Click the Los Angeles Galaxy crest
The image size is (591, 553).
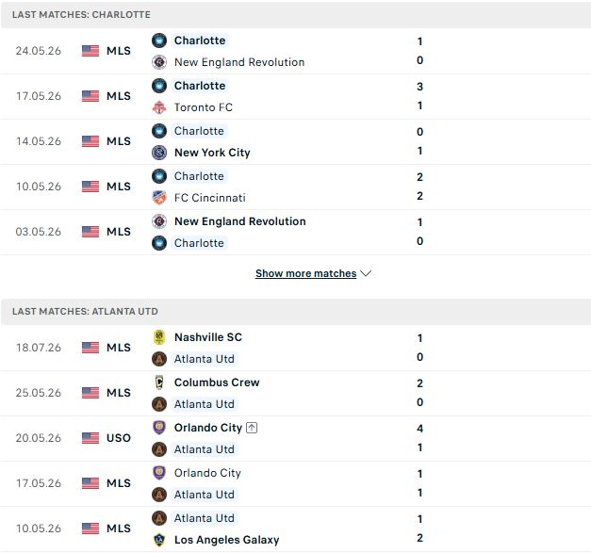click(x=159, y=540)
